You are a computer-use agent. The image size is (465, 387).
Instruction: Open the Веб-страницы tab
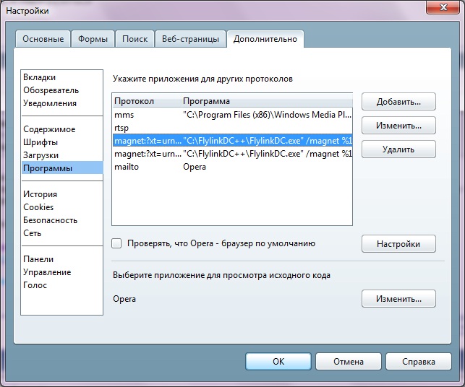189,39
